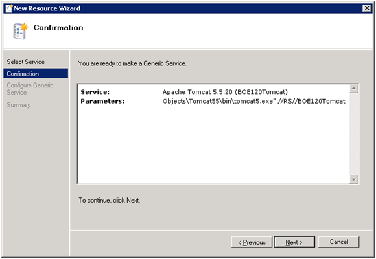The width and height of the screenshot is (376, 259).
Task: Close the wizard with the X button
Action: pos(367,8)
